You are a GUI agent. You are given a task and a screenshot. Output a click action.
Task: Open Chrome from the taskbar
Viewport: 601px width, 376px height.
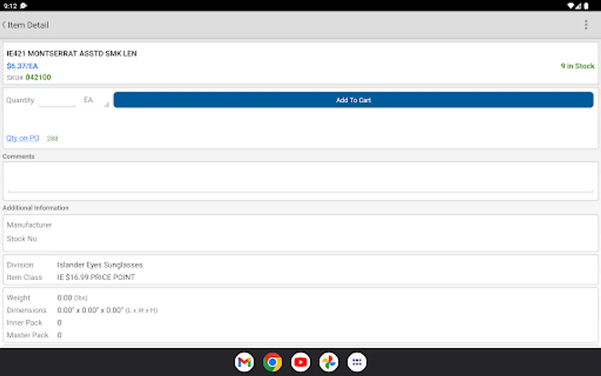pyautogui.click(x=272, y=362)
